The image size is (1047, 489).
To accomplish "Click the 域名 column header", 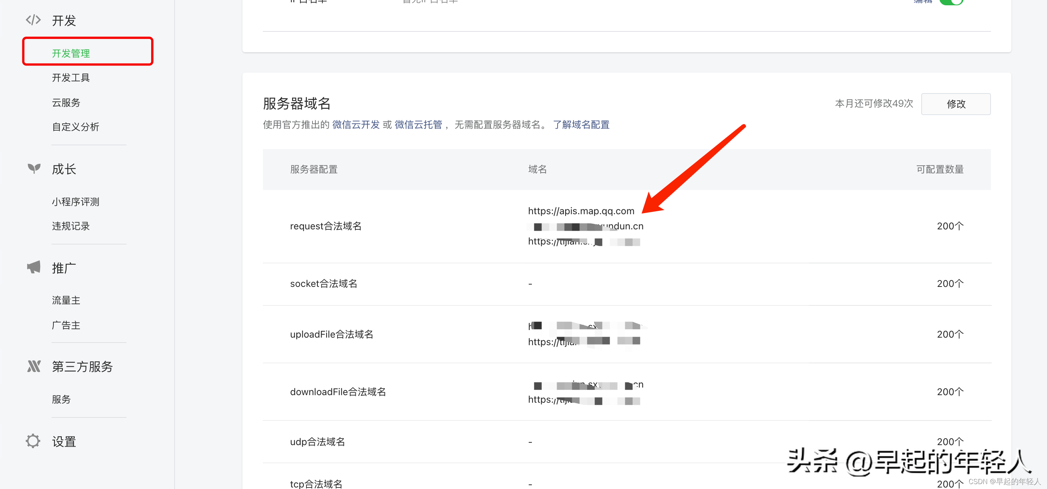I will tap(537, 169).
